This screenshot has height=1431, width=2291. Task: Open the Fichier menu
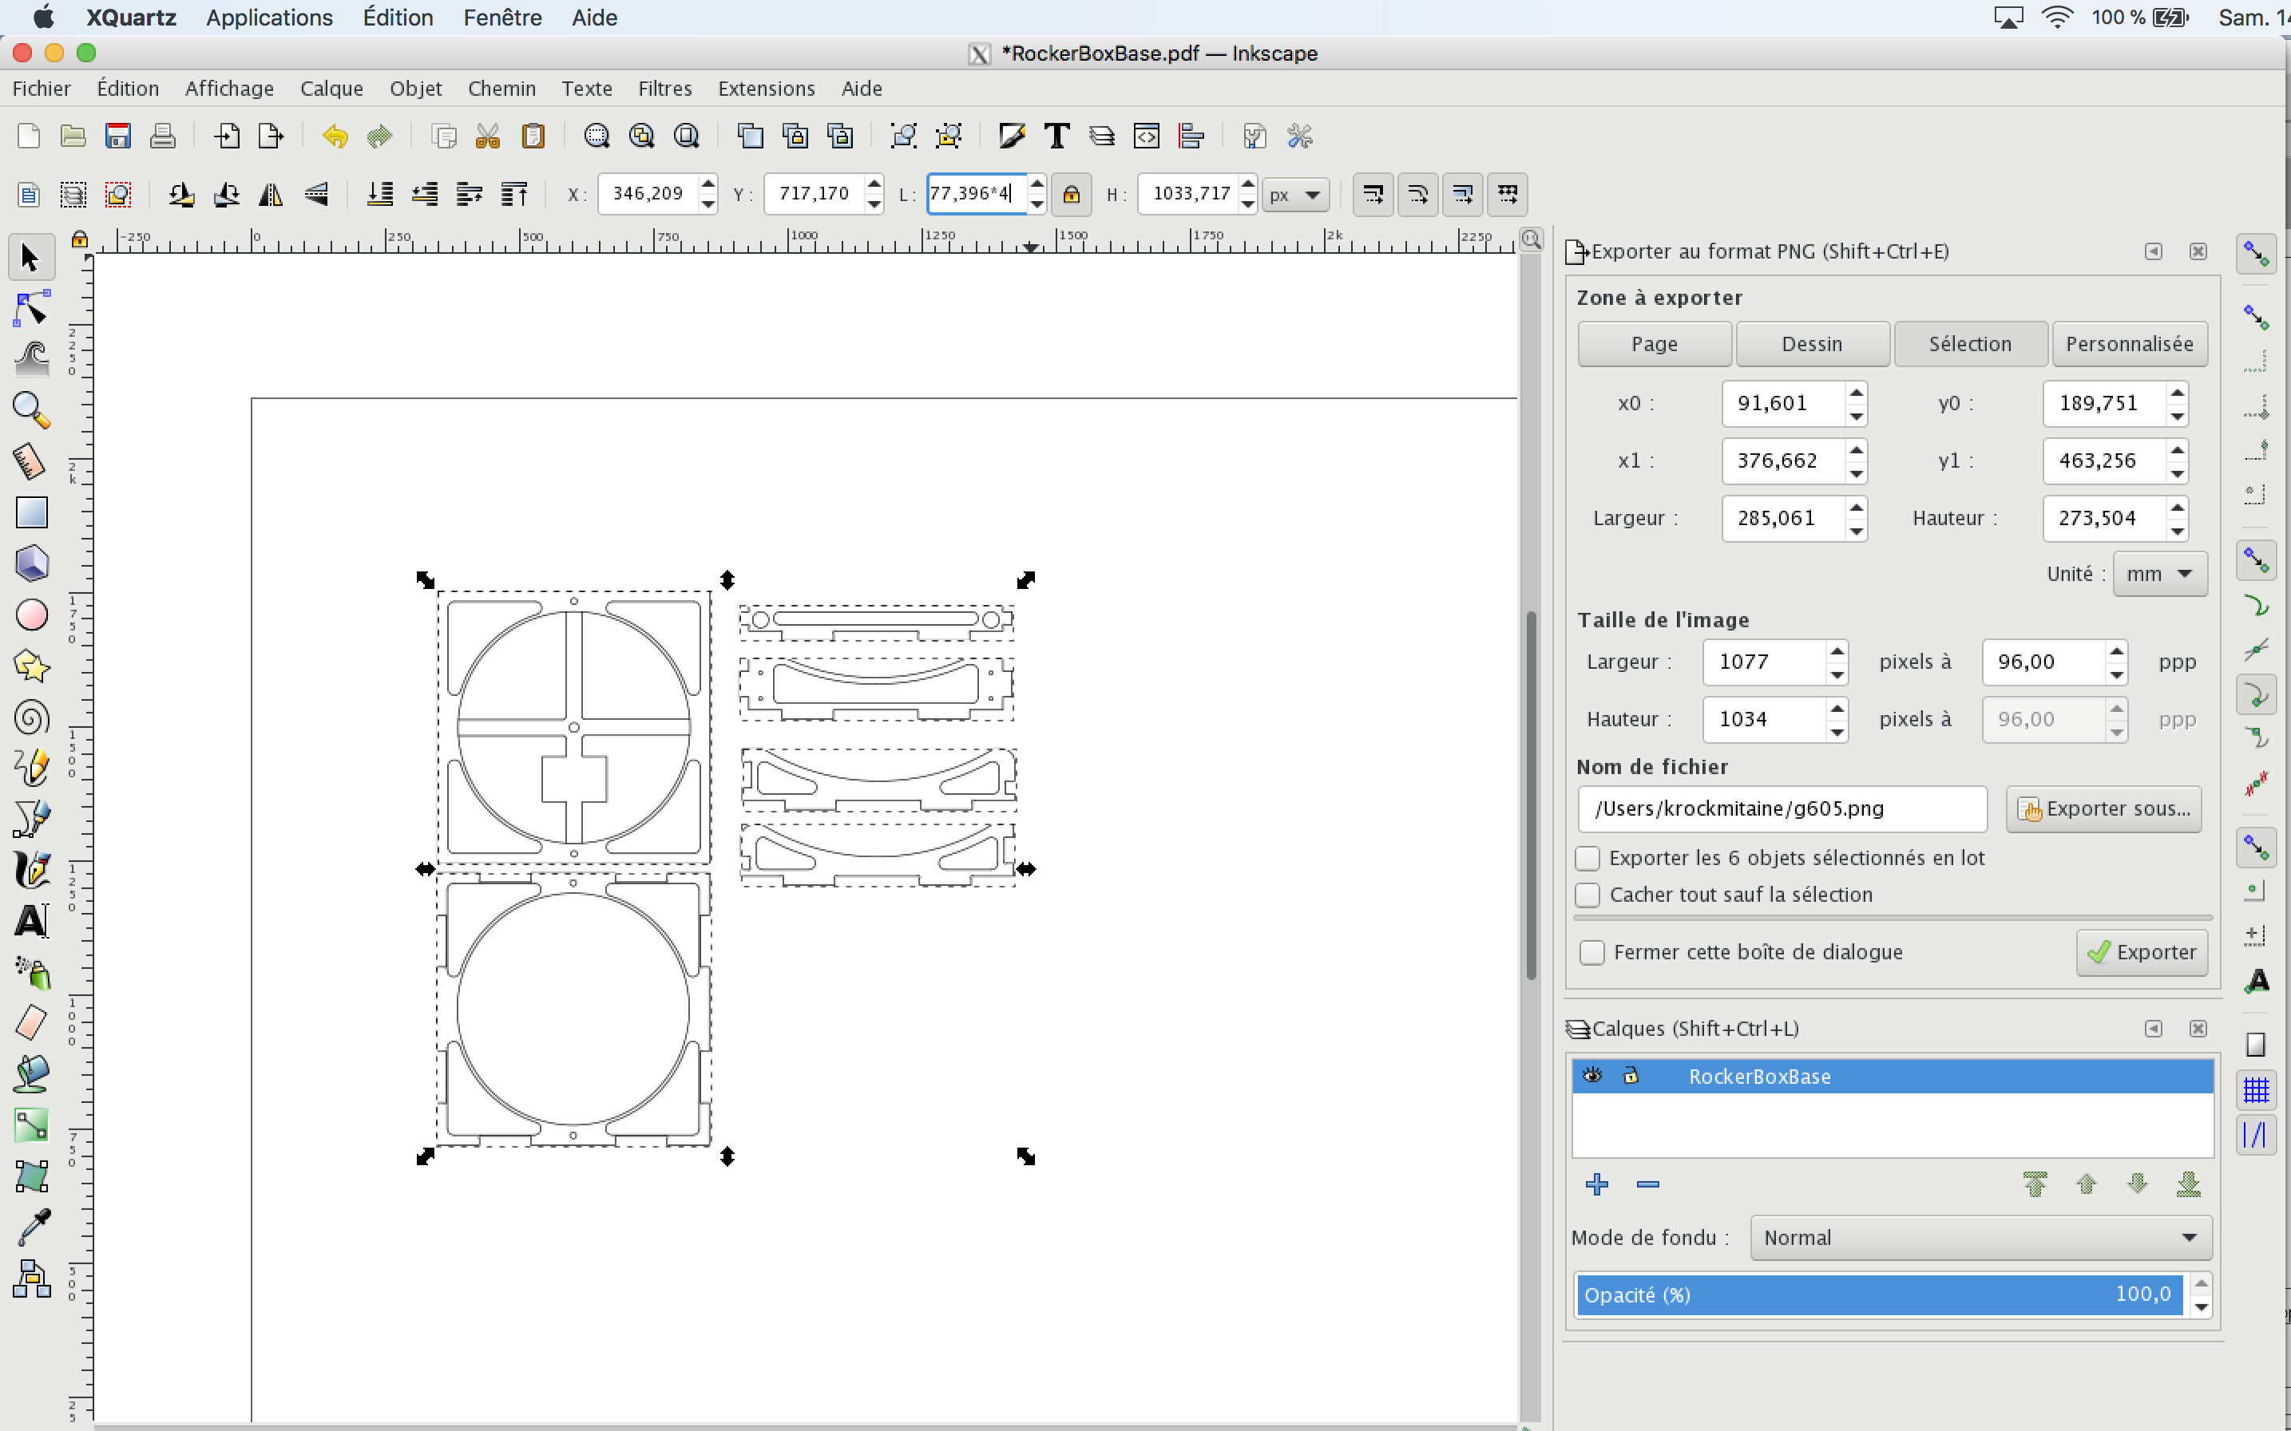pos(42,88)
